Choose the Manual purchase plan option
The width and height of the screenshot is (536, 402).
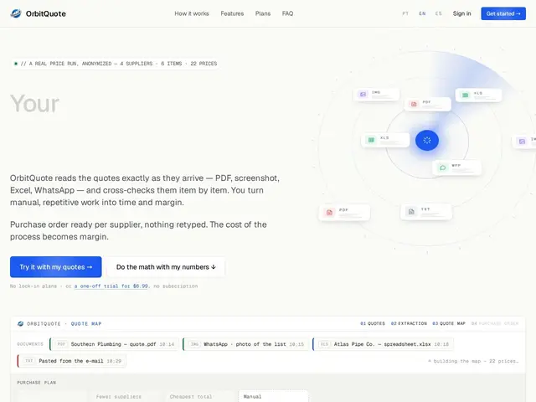tap(273, 396)
